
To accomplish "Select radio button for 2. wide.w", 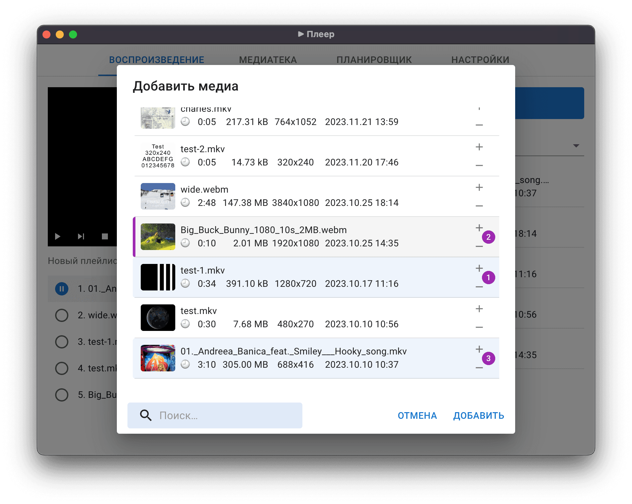I will (62, 315).
